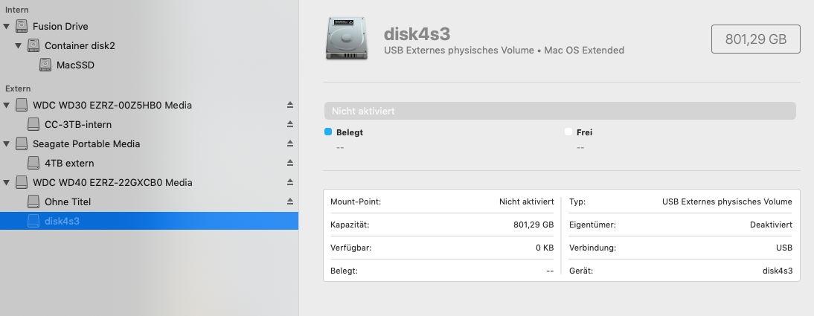Collapse the WDC WD40 EZRZ-22GXCB0 tree arrow
The height and width of the screenshot is (316, 814).
pos(7,182)
